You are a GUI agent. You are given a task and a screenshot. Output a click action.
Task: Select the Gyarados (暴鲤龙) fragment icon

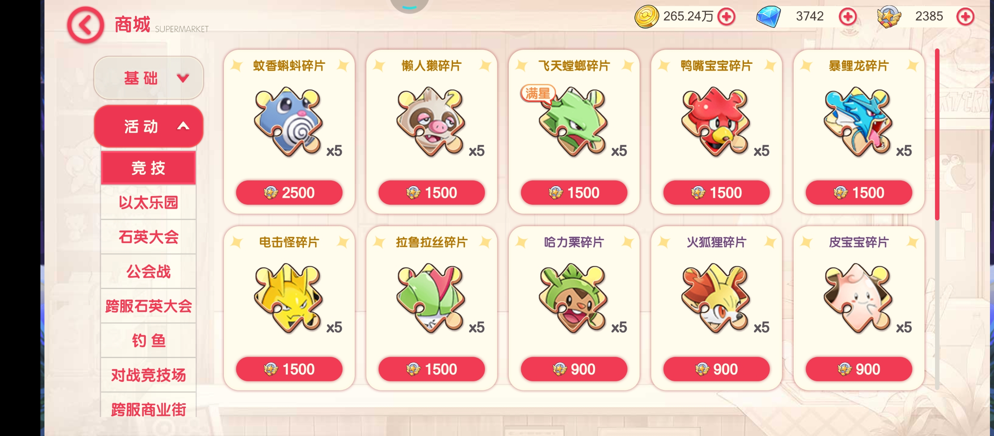click(x=858, y=122)
